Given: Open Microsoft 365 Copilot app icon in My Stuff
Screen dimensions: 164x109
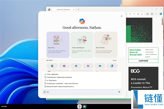Looking at the screenshot, I should pos(88,66).
